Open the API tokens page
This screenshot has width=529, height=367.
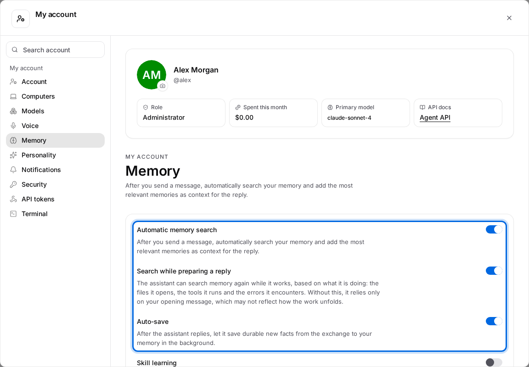[55, 199]
